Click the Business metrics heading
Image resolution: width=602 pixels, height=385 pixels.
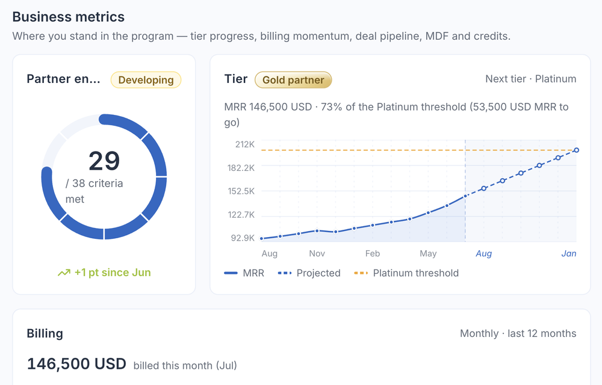point(69,17)
